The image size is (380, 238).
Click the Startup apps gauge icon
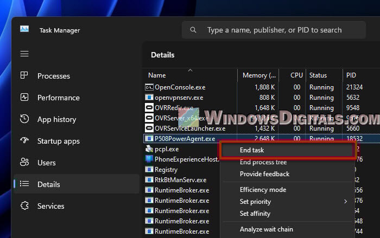pyautogui.click(x=24, y=140)
